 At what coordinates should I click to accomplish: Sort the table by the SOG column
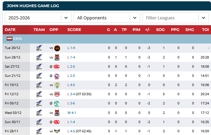click(160, 30)
